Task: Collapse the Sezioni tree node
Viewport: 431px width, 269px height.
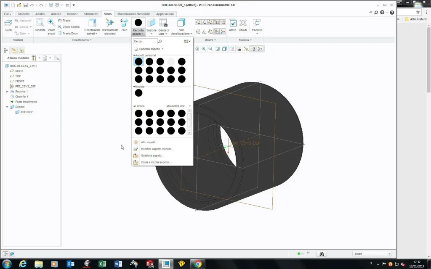Action: point(7,107)
